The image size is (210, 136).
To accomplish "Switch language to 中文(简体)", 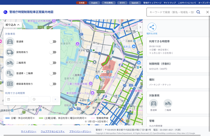I will 108,3.
